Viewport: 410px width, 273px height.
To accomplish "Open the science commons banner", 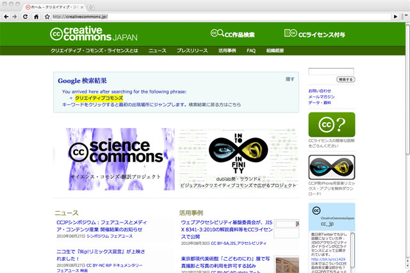I will [x=115, y=159].
